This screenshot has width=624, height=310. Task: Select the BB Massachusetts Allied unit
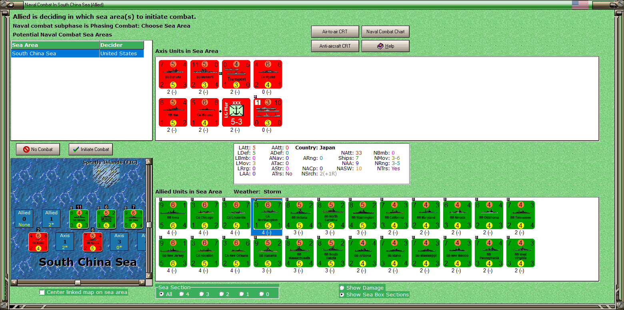tap(300, 253)
